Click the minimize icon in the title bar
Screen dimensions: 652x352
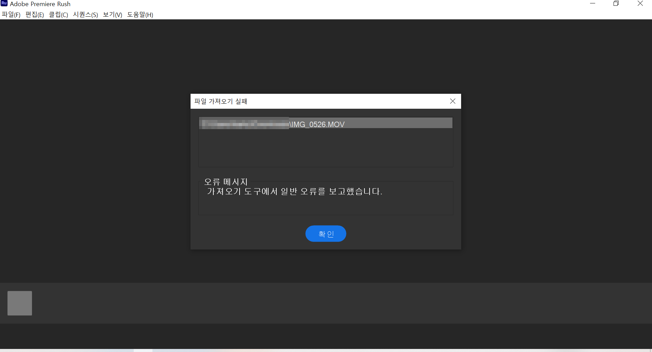[593, 4]
